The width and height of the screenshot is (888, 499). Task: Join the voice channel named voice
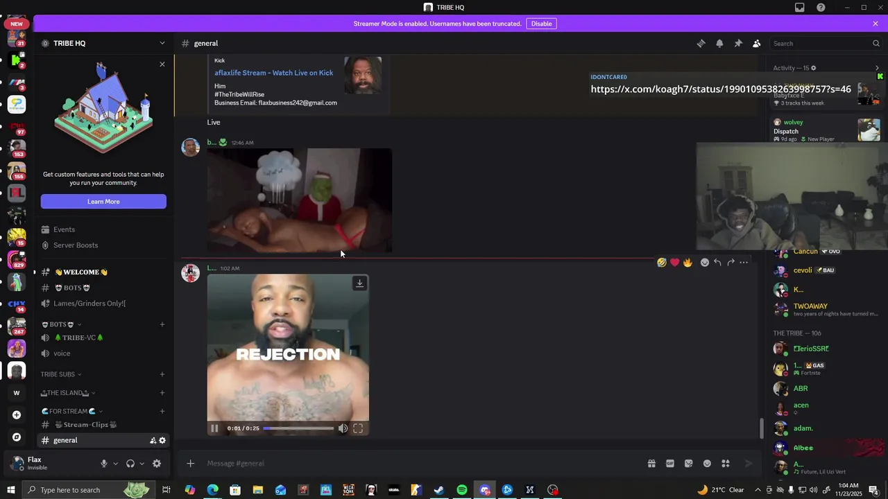(x=103, y=353)
